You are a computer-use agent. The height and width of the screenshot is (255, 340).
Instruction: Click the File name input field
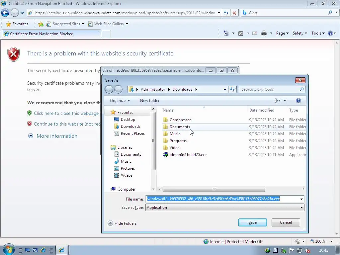(x=222, y=199)
